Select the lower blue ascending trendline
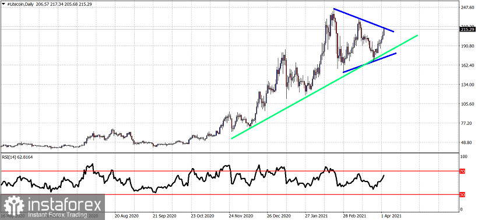The width and height of the screenshot is (478, 220). (x=370, y=63)
